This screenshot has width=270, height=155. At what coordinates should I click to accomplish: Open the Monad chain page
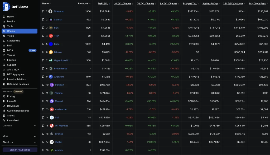pyautogui.click(x=59, y=101)
